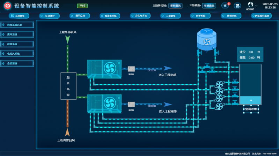
Task: Click the topmost circulation pump icon
Action: pos(219,85)
